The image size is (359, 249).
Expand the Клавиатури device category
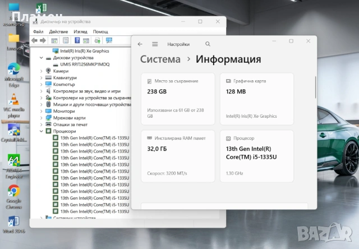[42, 77]
